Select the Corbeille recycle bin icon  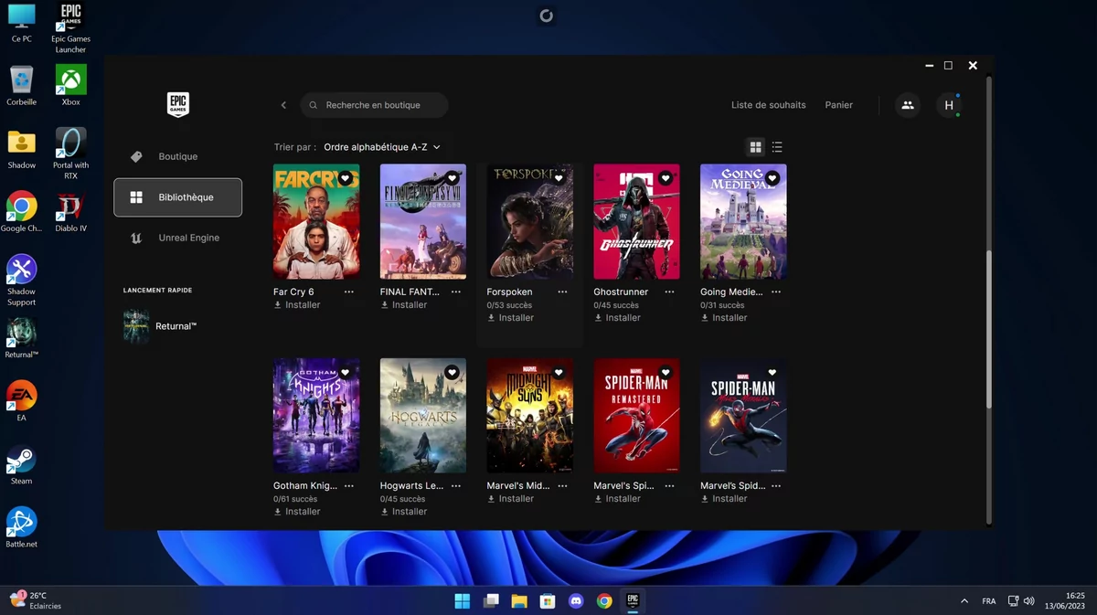(21, 85)
